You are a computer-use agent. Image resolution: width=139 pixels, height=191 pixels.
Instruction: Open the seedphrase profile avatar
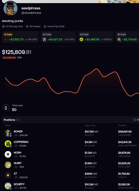click(10, 8)
